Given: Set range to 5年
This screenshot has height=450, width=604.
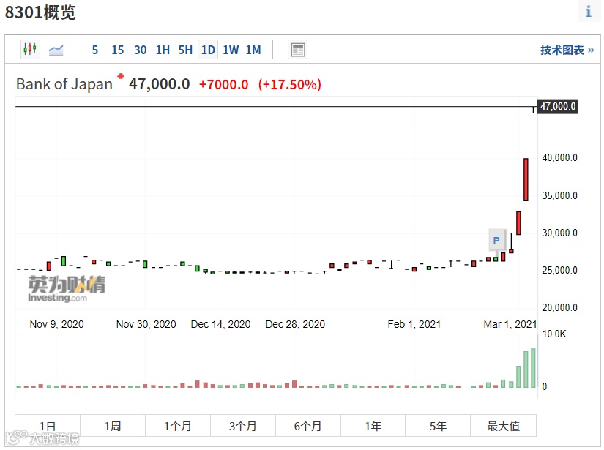Looking at the screenshot, I should (x=438, y=426).
